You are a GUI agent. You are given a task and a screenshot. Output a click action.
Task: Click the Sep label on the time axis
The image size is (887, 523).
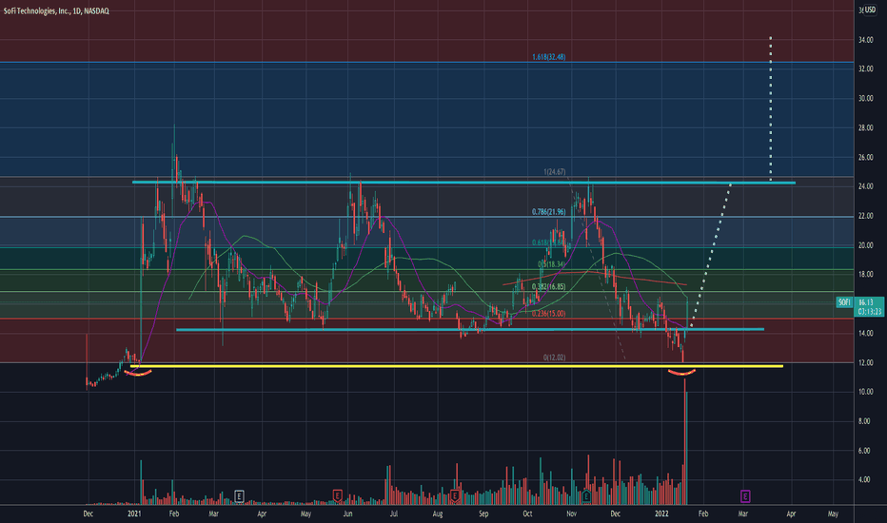[x=483, y=513]
